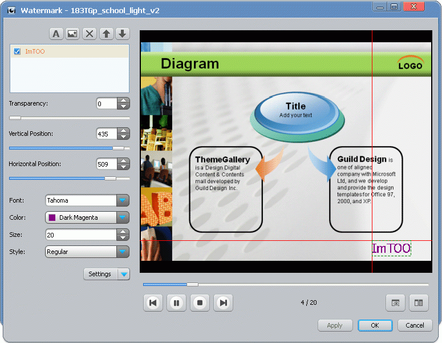Increase font Size with up arrow

point(123,232)
